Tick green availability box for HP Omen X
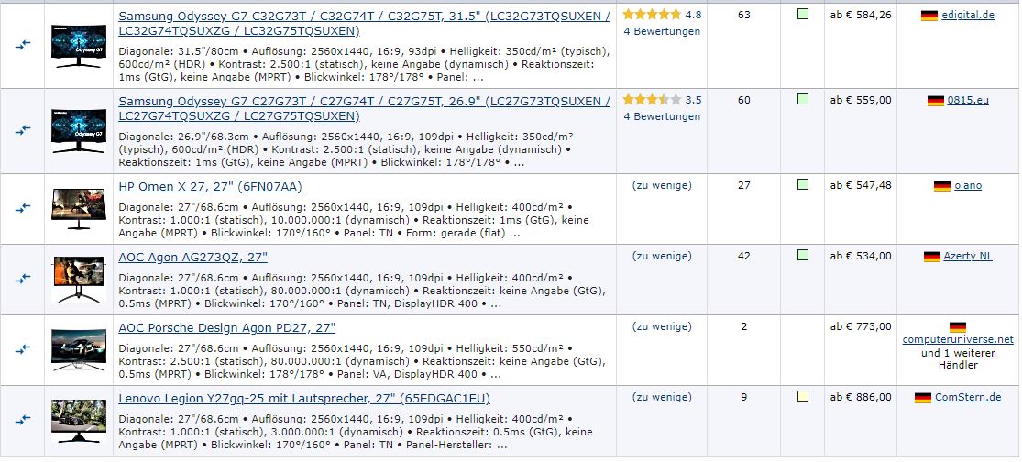Screen dimensions: 1022x462 (802, 184)
